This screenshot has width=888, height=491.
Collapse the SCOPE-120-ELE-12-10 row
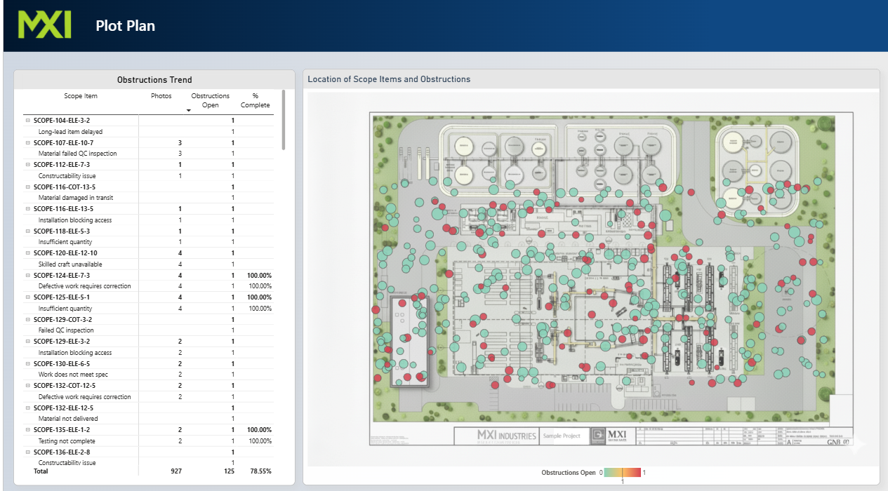pyautogui.click(x=28, y=253)
